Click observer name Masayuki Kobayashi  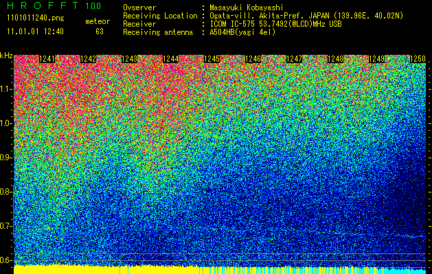point(247,8)
